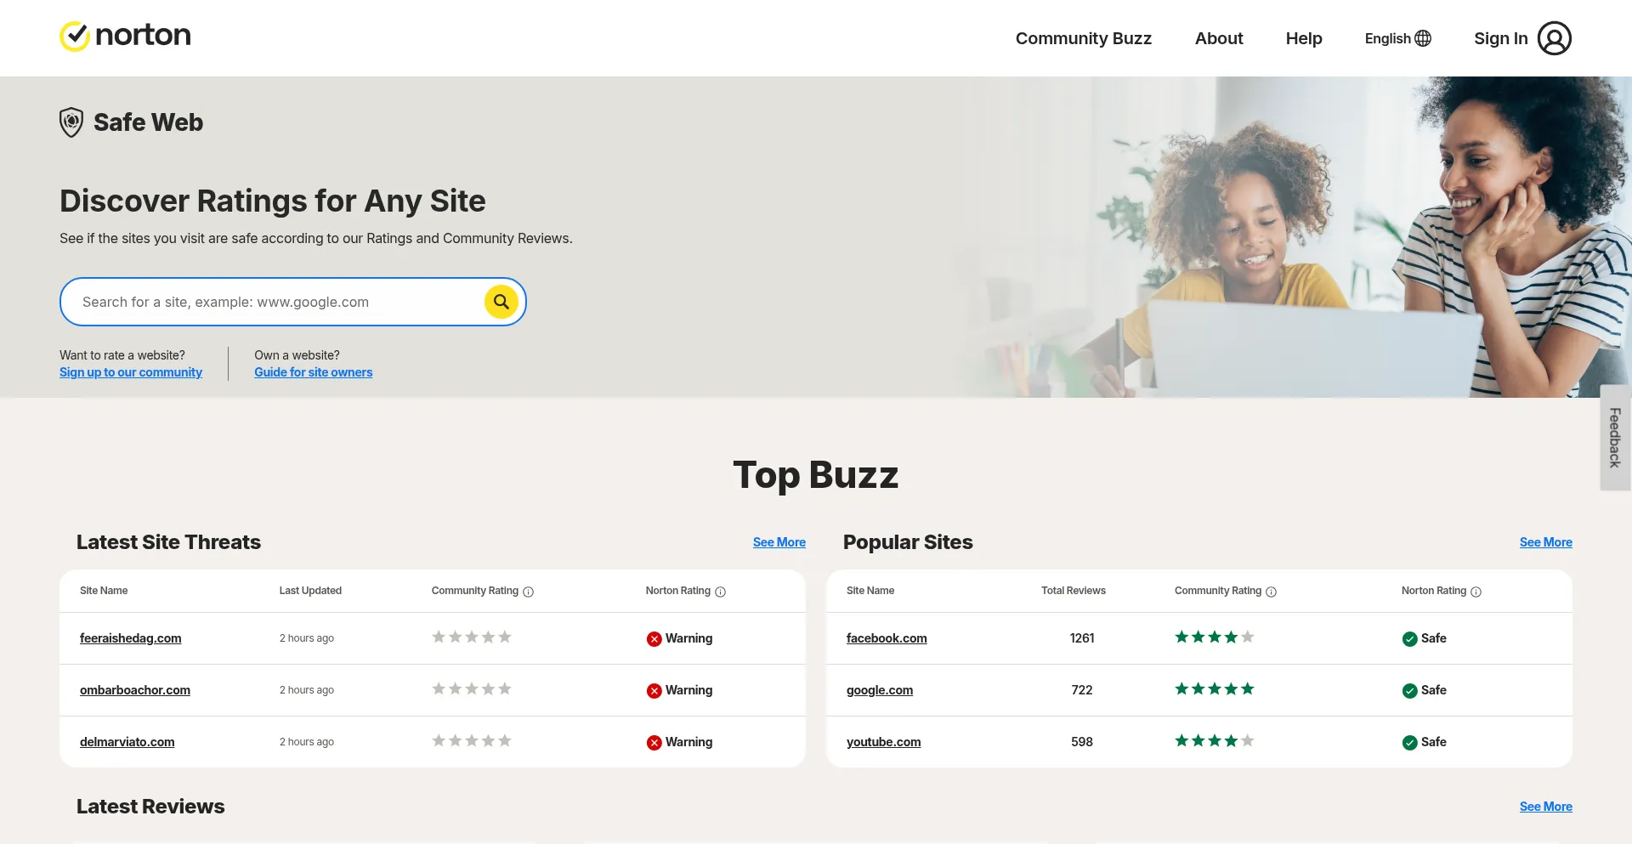Screen dimensions: 1632x844
Task: Click Site Name header in Popular Sites
Action: click(870, 591)
